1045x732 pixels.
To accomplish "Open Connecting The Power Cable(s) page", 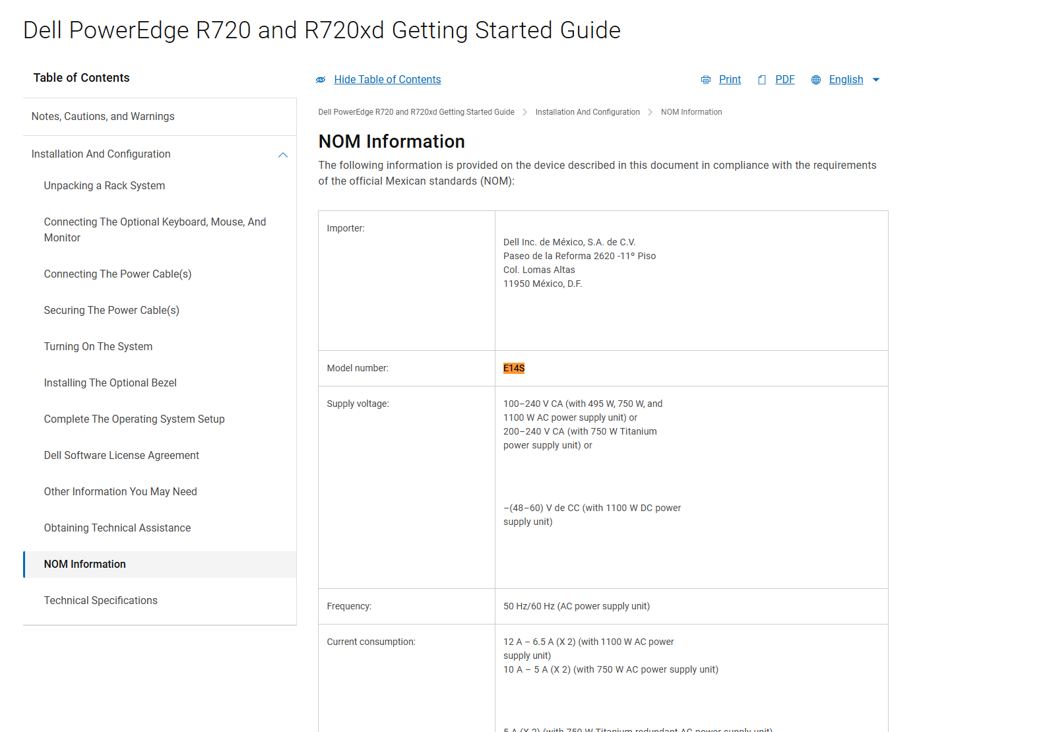I will click(x=117, y=274).
